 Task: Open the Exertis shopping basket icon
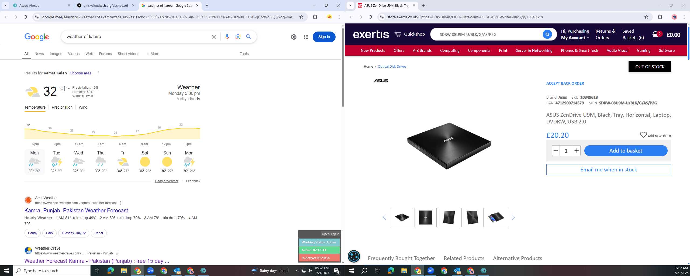click(655, 34)
